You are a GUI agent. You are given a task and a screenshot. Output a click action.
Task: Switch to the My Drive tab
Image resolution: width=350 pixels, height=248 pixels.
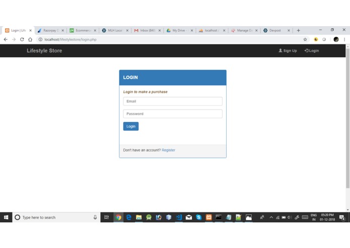pos(179,31)
